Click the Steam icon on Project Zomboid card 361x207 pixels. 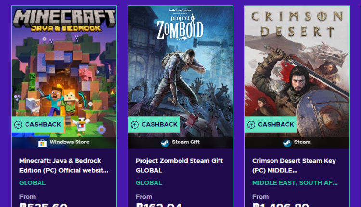[165, 142]
